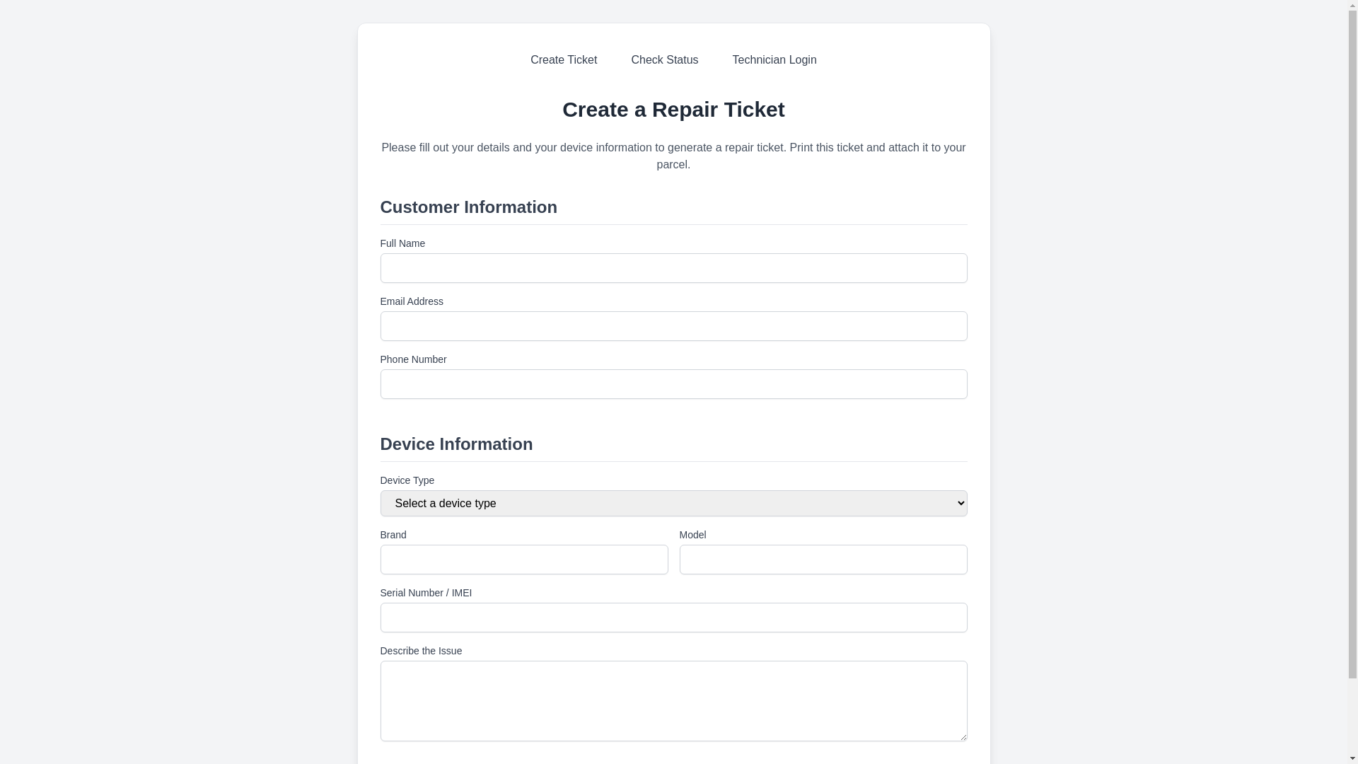Click the Device Information section heading
1358x764 pixels.
(x=456, y=444)
